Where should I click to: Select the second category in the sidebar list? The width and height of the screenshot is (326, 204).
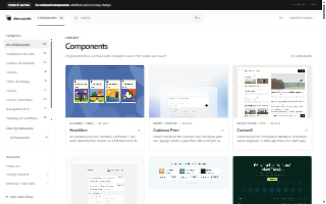coord(26,54)
